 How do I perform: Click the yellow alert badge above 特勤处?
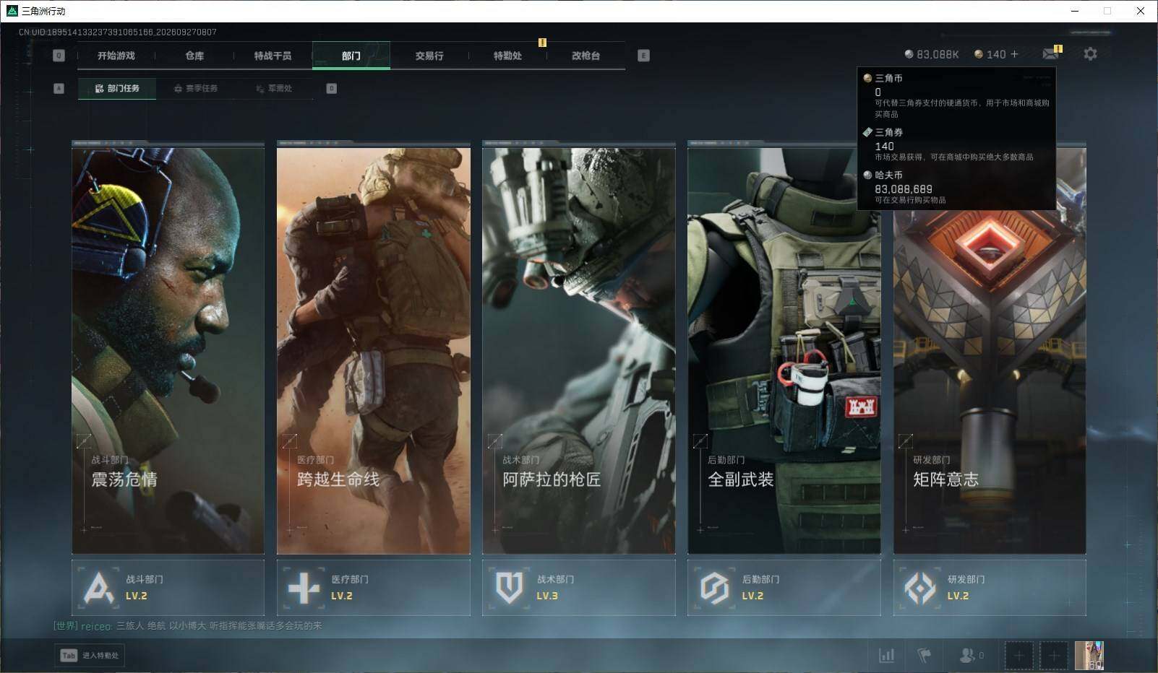coord(542,43)
